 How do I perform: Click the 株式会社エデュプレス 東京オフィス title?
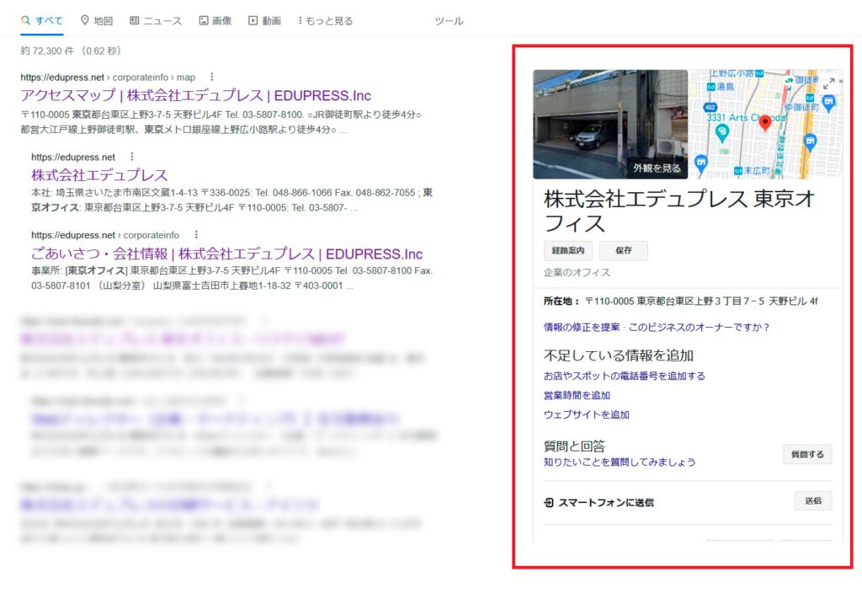click(679, 211)
